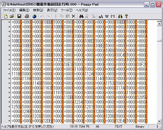Viewport: 163px width, 130px height.
Task: Click the A10C4B value in the text
Action: (x=120, y=55)
